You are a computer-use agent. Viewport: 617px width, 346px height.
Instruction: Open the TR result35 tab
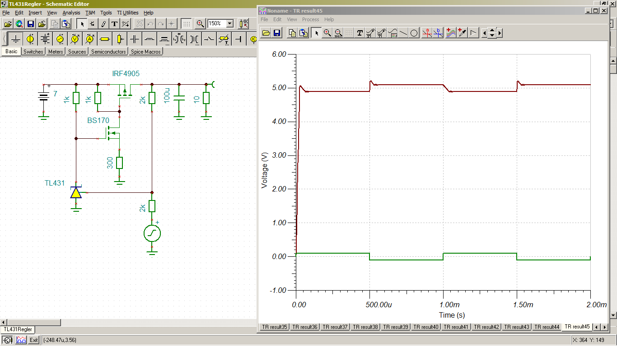(x=275, y=327)
